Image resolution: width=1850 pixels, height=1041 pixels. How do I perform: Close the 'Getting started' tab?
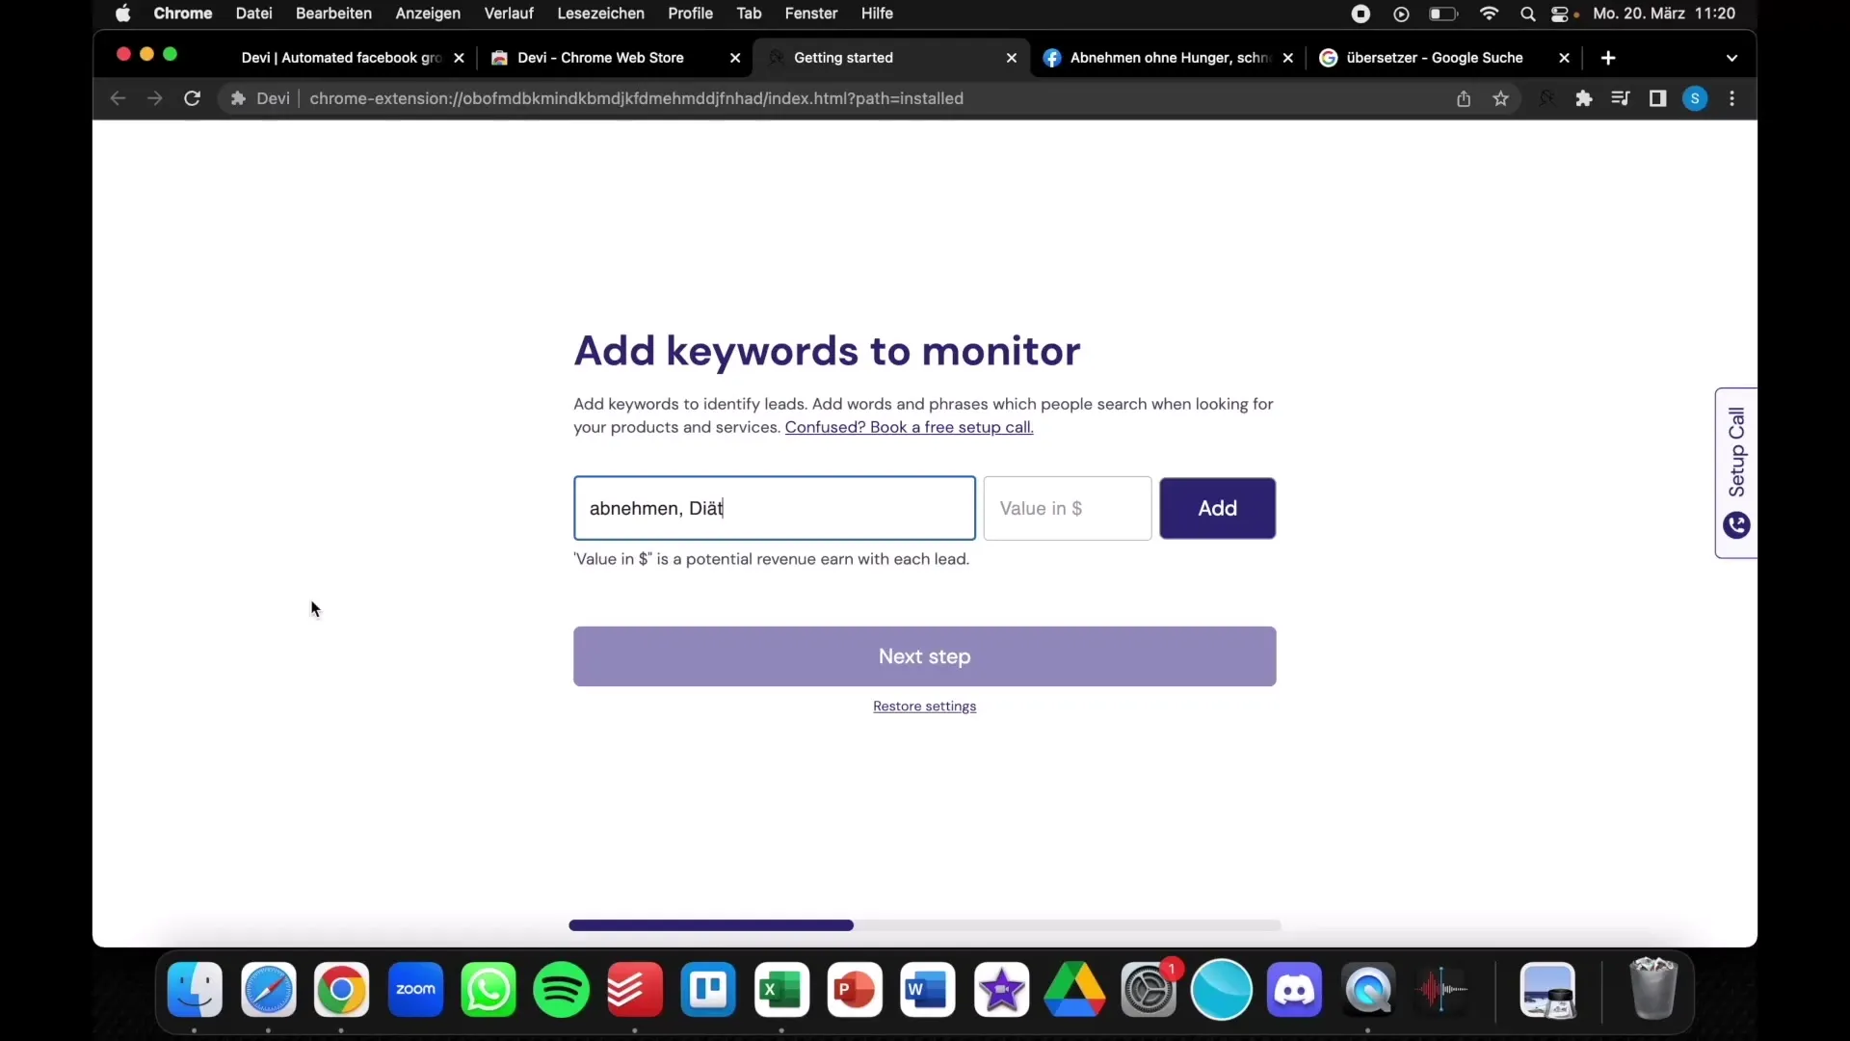[1011, 58]
